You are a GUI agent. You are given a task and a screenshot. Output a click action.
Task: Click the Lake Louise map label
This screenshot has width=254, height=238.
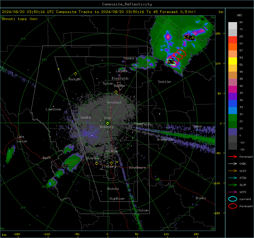pos(22,139)
